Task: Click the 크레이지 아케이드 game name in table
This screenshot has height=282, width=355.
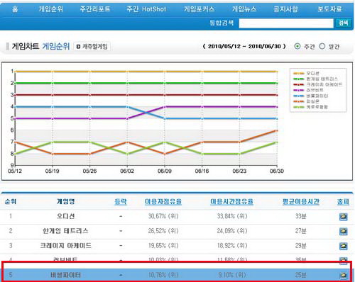Action: [x=65, y=246]
